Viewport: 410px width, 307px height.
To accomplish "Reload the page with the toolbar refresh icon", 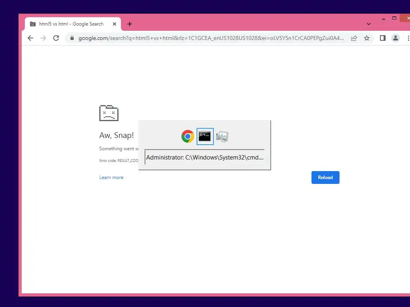I will (56, 38).
